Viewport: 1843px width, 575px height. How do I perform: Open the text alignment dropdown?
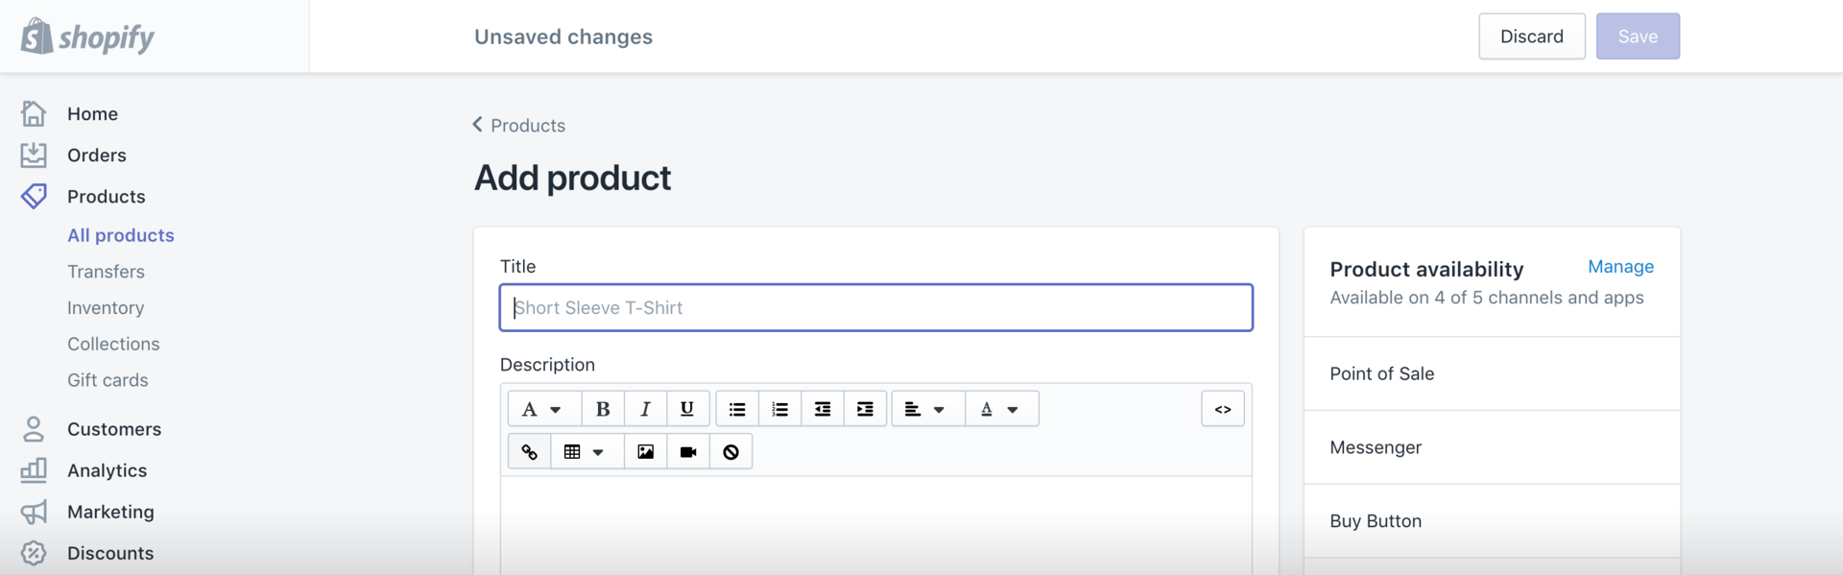pos(925,409)
